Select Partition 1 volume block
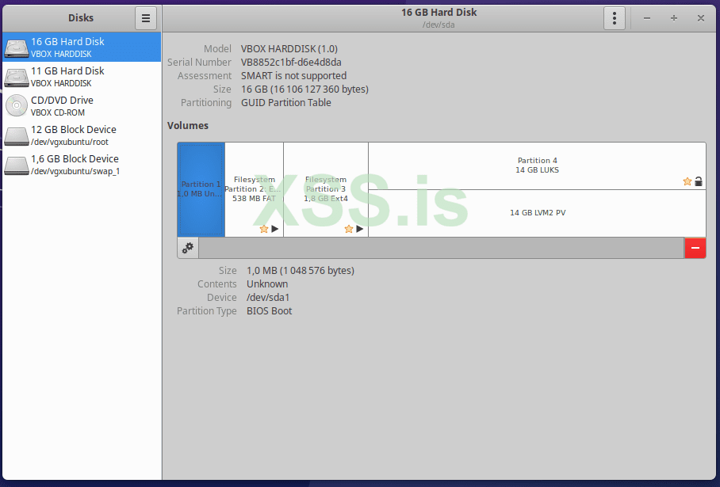720x487 pixels. (x=201, y=189)
